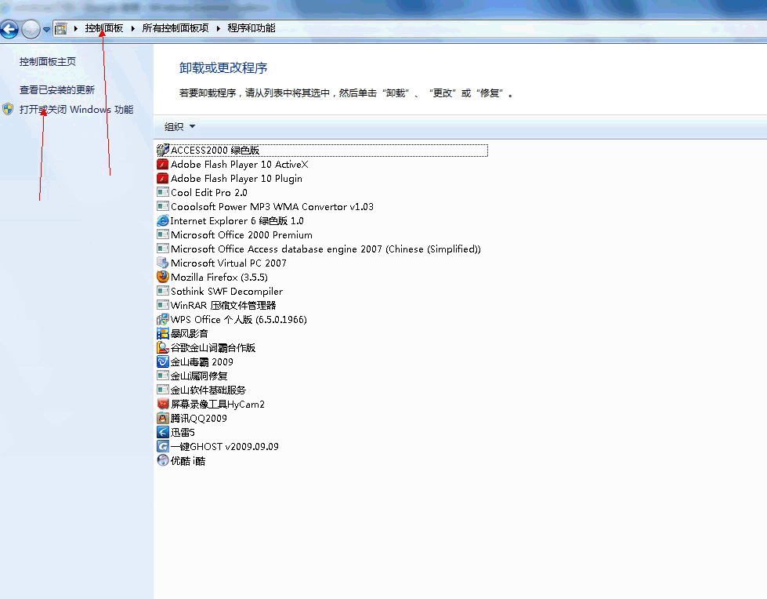The image size is (767, 599).
Task: Select the text Adobe Flash Player 10 Plugin
Action: (237, 179)
